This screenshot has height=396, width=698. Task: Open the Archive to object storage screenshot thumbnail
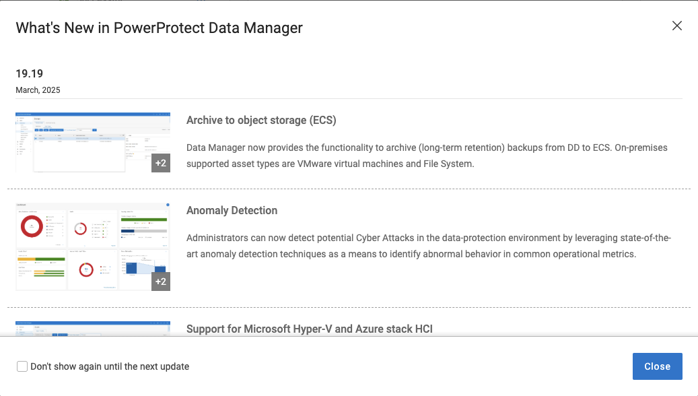point(93,142)
